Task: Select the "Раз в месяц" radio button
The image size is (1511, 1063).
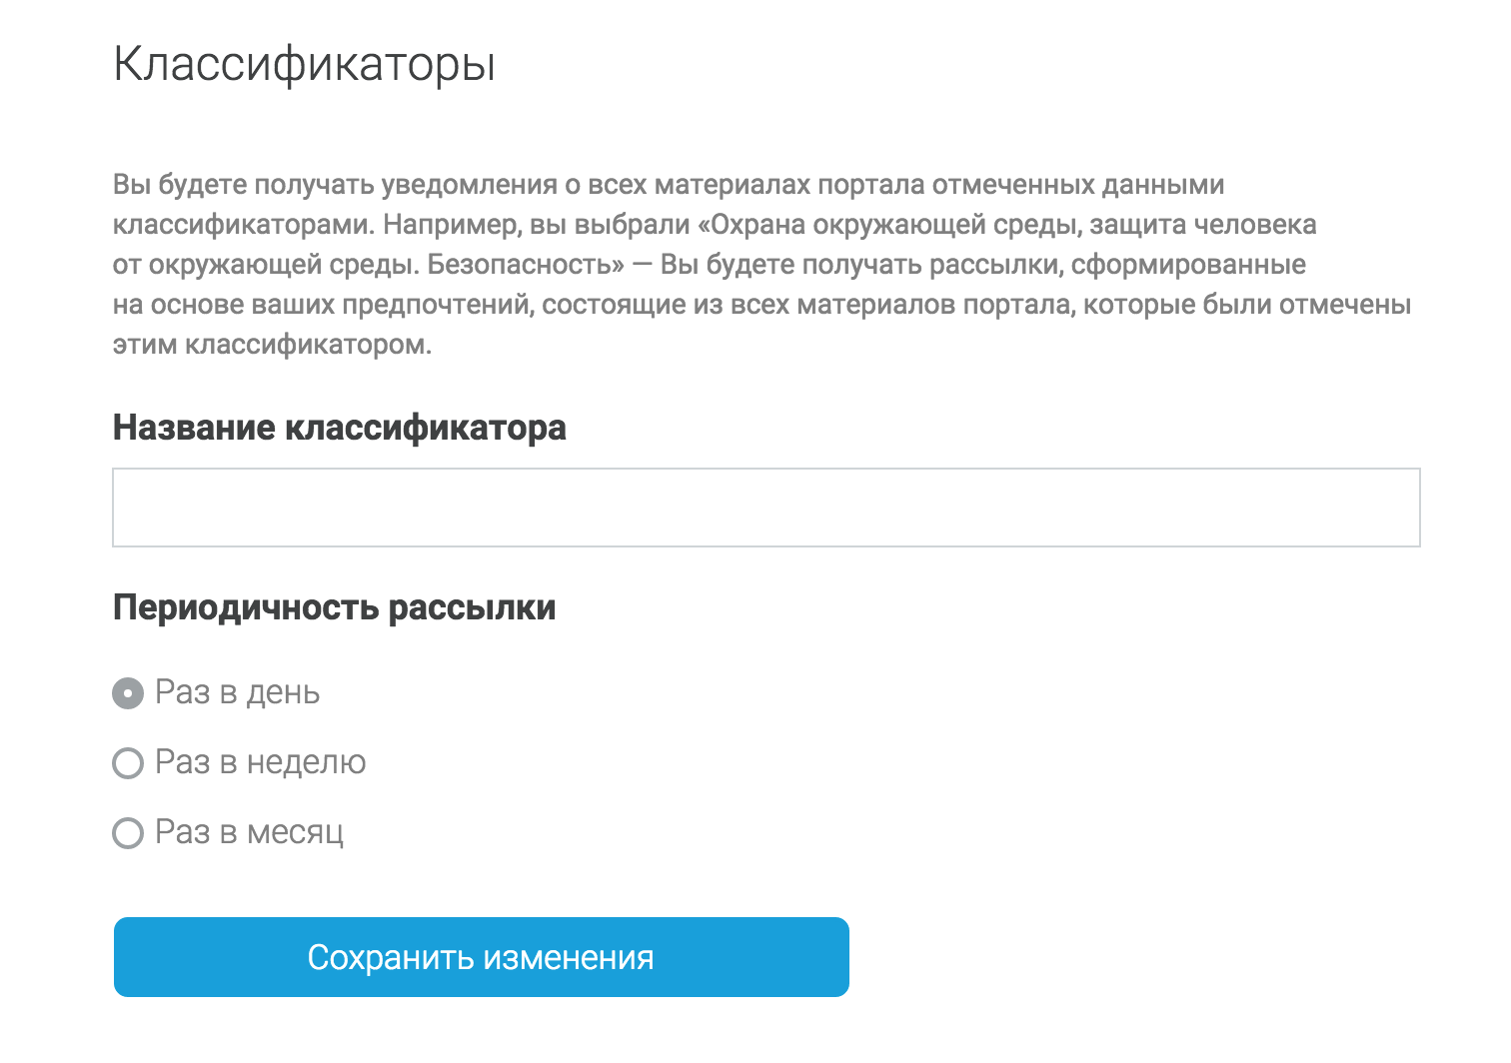Action: pyautogui.click(x=128, y=833)
